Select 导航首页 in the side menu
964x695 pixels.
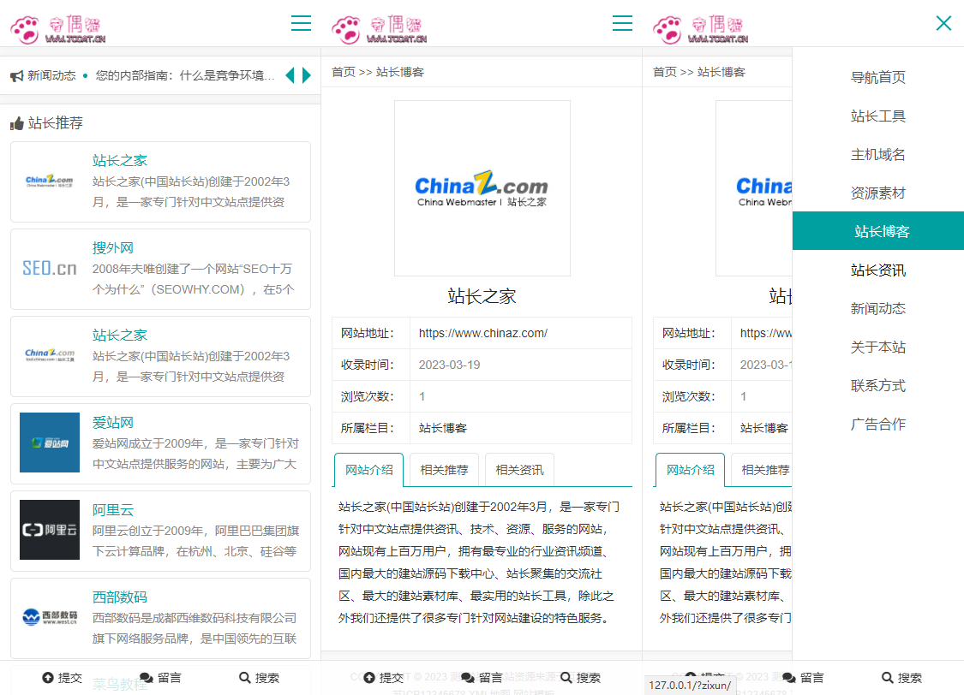(x=878, y=77)
